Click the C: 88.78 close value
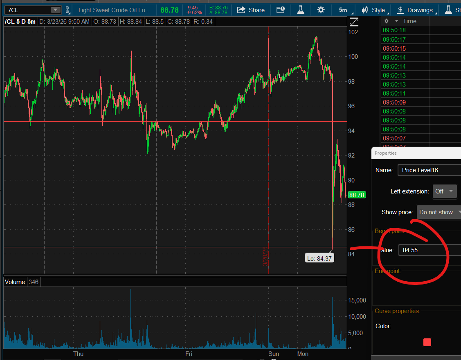This screenshot has height=360, width=461. (x=178, y=21)
